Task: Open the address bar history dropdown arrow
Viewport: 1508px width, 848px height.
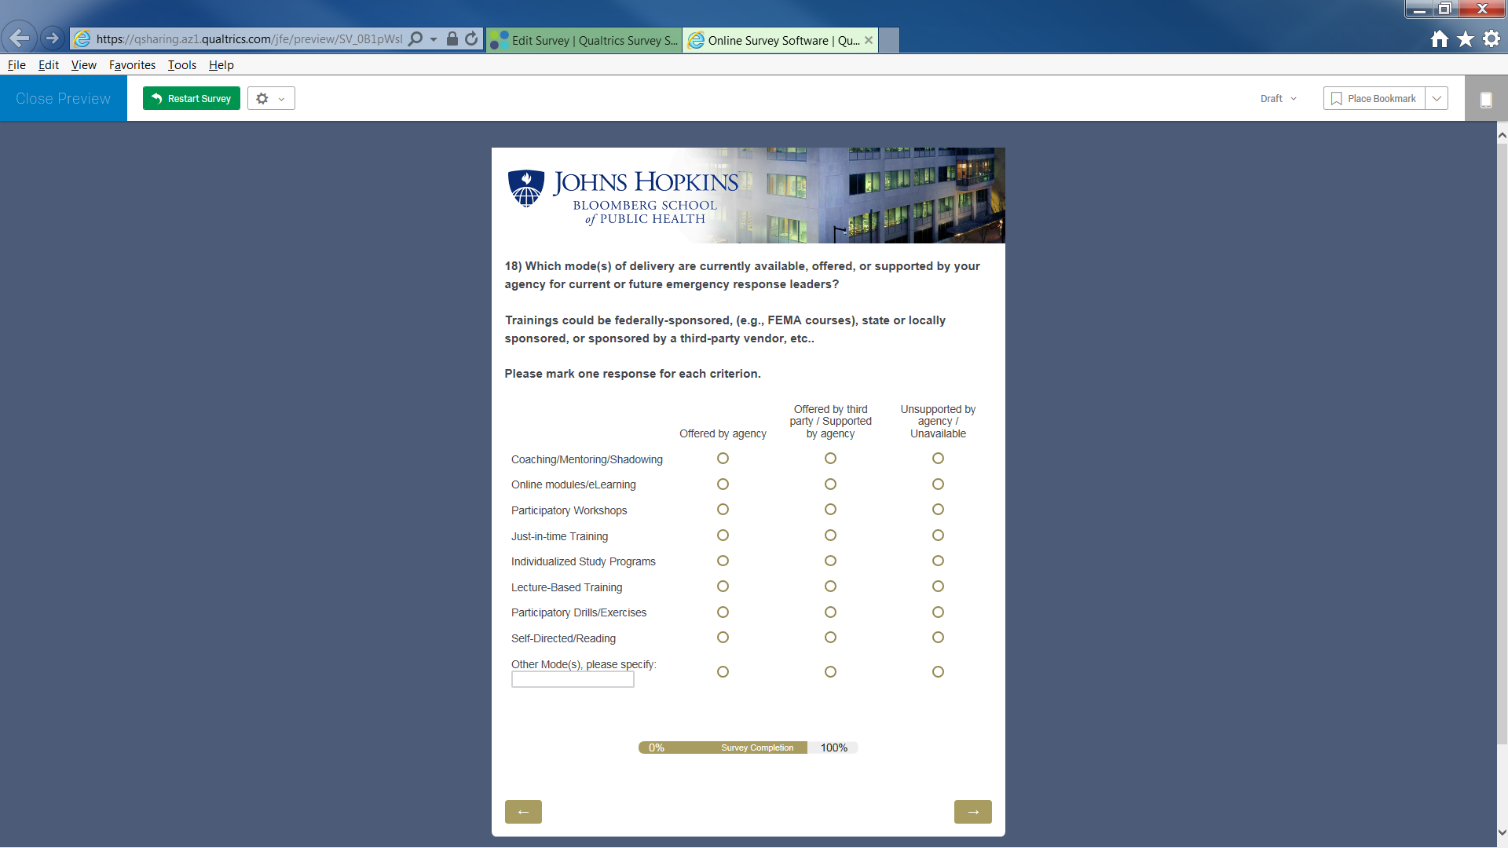Action: click(x=434, y=39)
